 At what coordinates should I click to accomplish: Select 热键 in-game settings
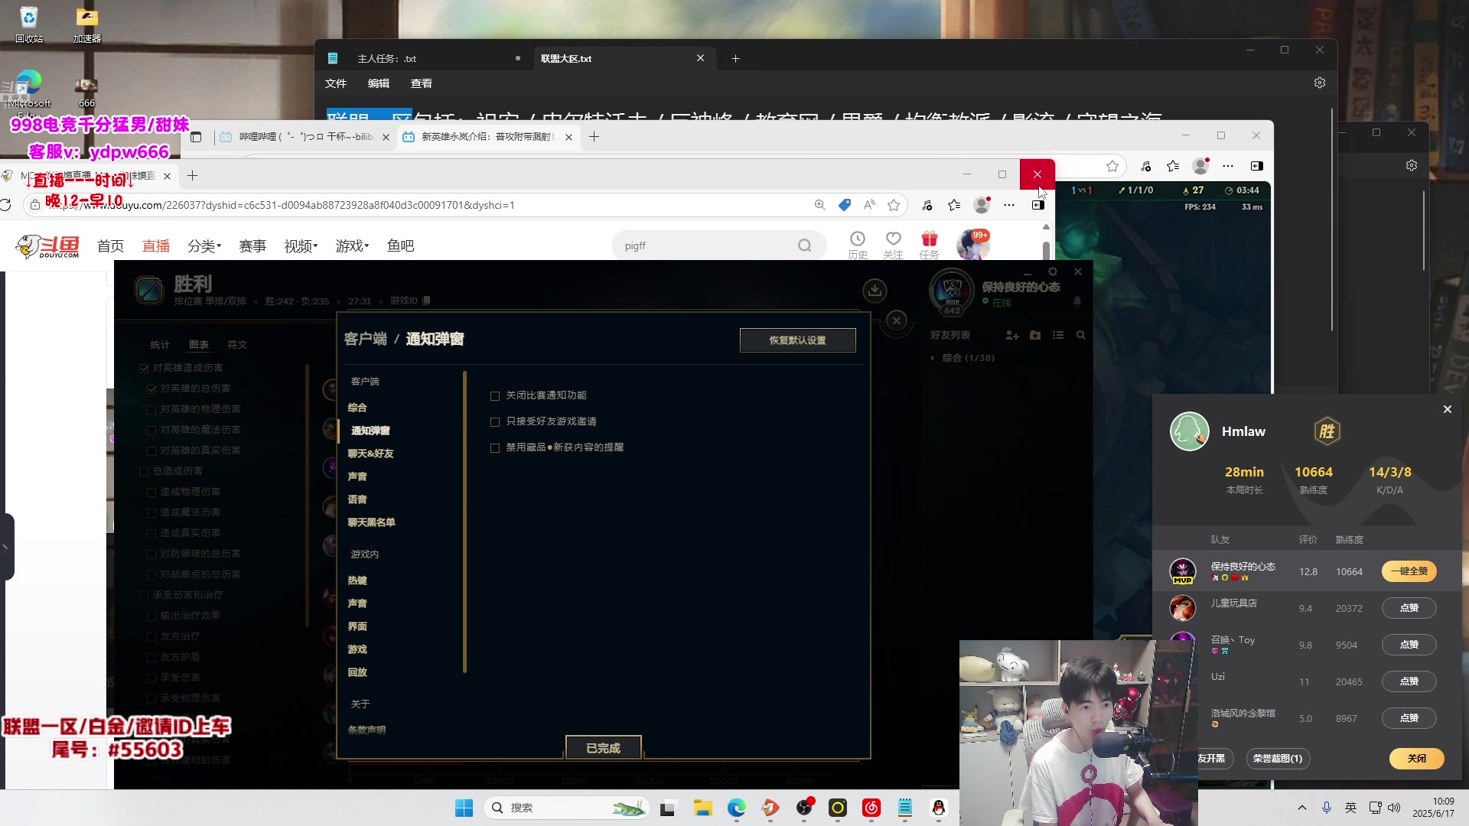(357, 580)
